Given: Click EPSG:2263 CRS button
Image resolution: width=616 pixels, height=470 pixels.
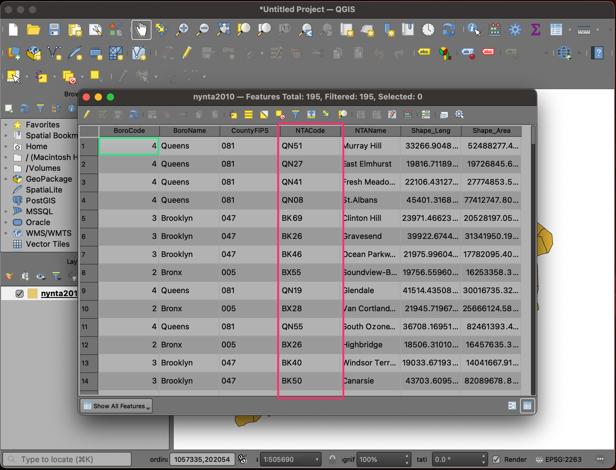Looking at the screenshot, I should point(558,459).
